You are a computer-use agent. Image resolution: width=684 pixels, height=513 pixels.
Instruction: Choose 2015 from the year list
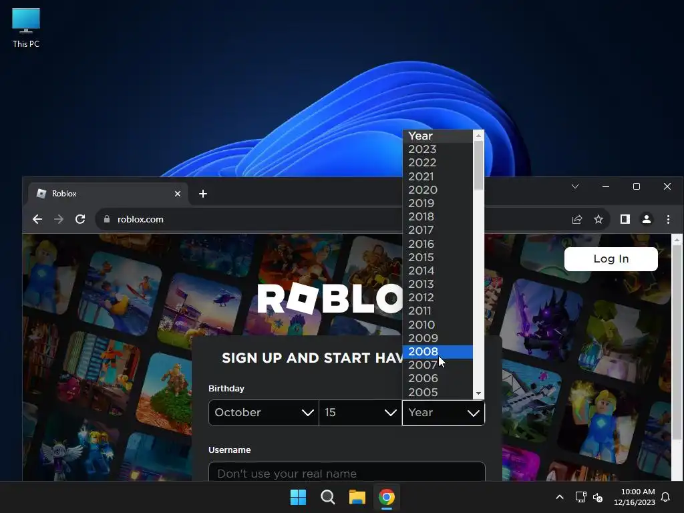pyautogui.click(x=438, y=257)
